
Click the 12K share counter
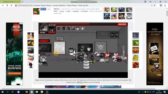point(49,9)
